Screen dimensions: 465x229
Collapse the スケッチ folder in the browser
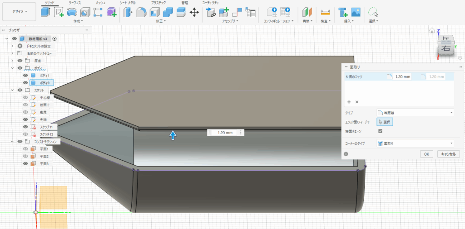[x=12, y=90]
